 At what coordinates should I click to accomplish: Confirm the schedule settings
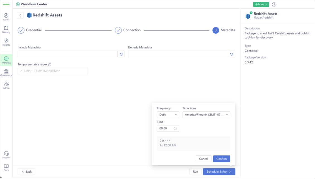[222, 159]
